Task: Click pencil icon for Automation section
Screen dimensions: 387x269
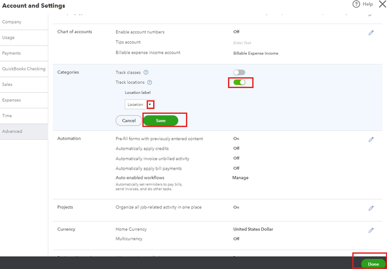Action: (x=371, y=140)
